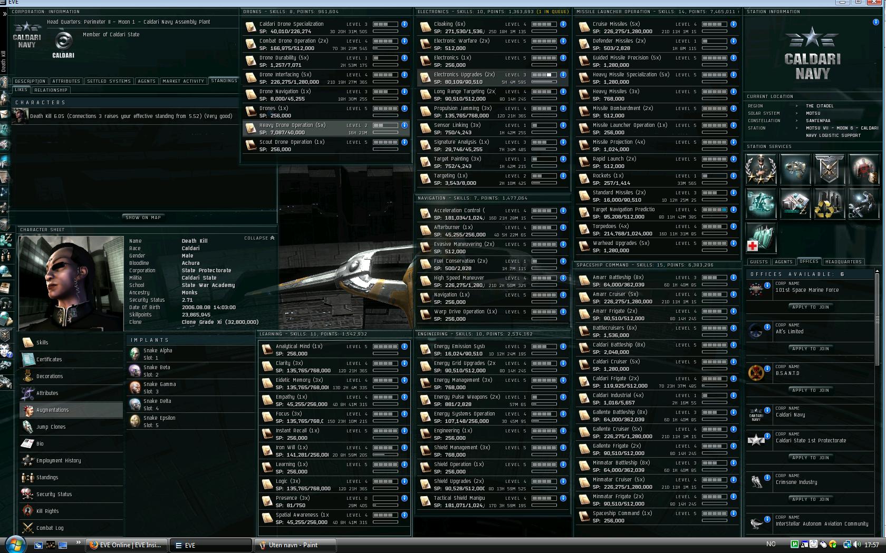Click the Motsu solar system link
Image resolution: width=886 pixels, height=553 pixels.
(x=813, y=113)
